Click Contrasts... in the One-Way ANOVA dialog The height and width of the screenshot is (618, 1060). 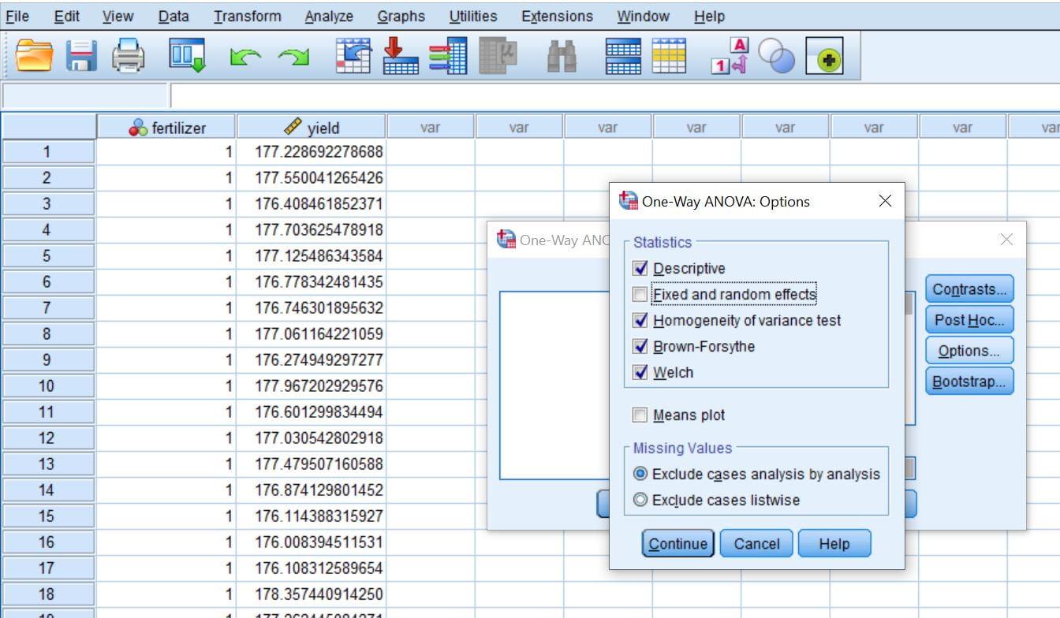click(969, 289)
